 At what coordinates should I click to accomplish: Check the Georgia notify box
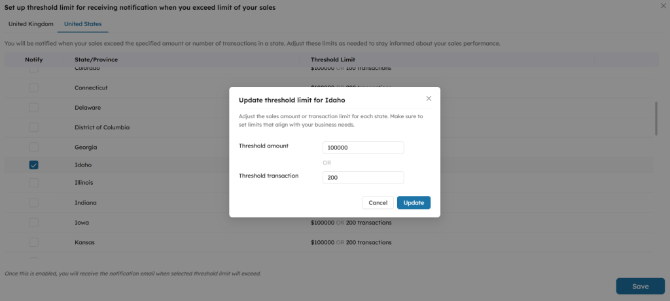point(33,148)
